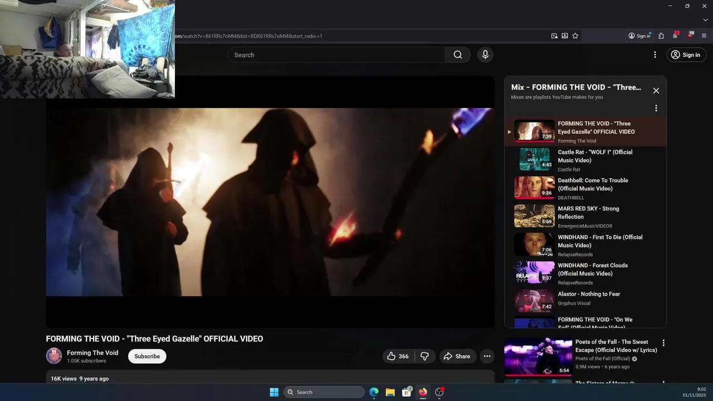The width and height of the screenshot is (713, 401).
Task: Activate voice search microphone icon
Action: [485, 55]
